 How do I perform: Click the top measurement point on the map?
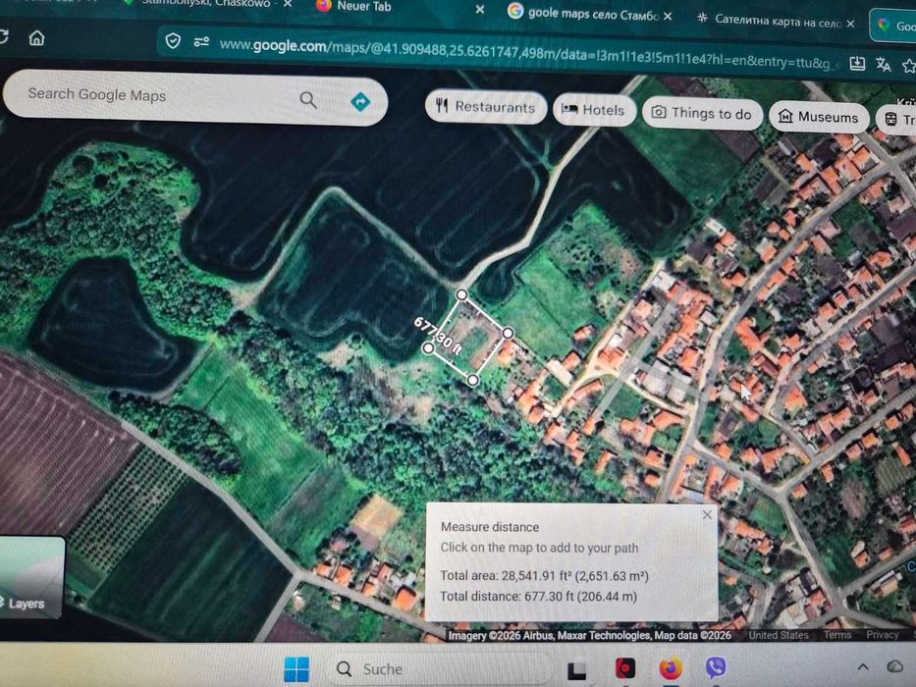coord(461,294)
